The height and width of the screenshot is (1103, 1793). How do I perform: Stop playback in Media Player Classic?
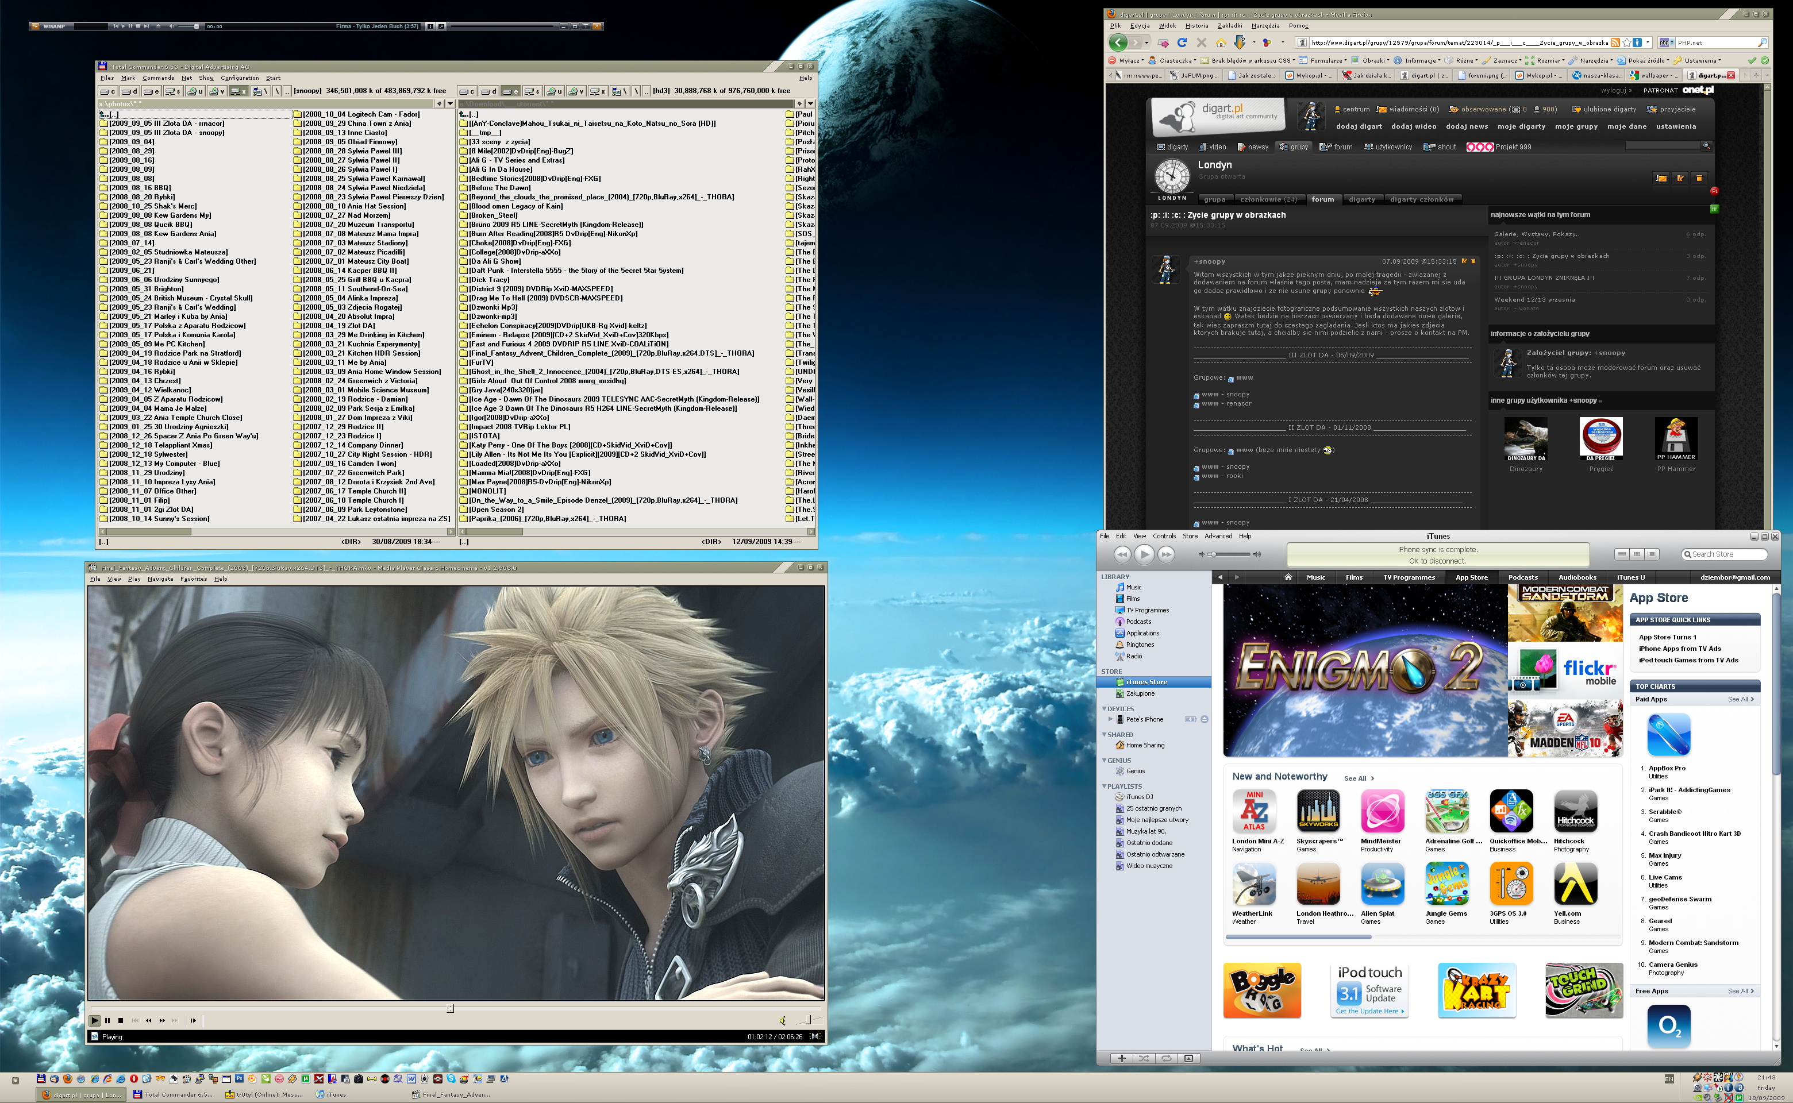[x=121, y=1021]
